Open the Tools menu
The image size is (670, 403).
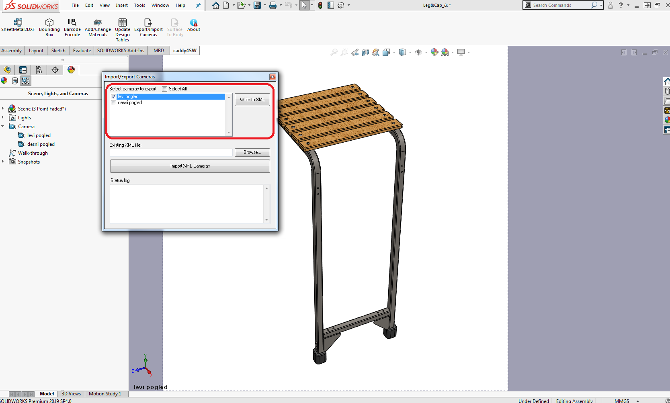pos(139,5)
